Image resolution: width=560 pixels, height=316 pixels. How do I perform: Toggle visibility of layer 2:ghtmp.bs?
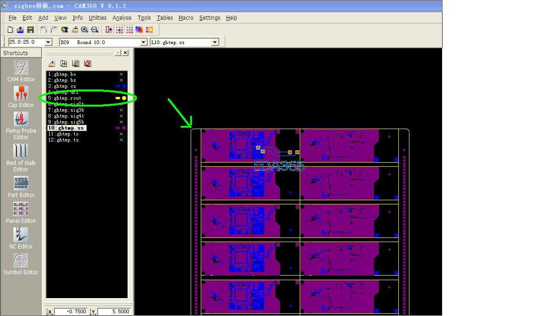tap(122, 80)
